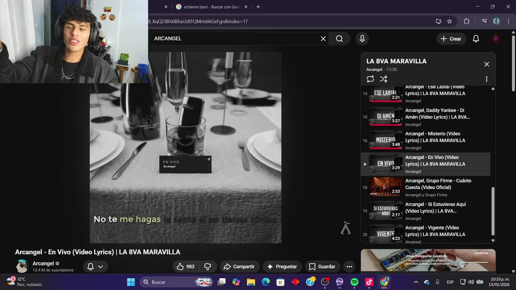Open subscription notification bell dropdown
Screen dimensions: 516x290
point(96,267)
